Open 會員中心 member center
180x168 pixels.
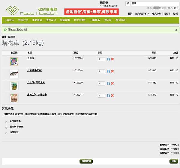157,14
